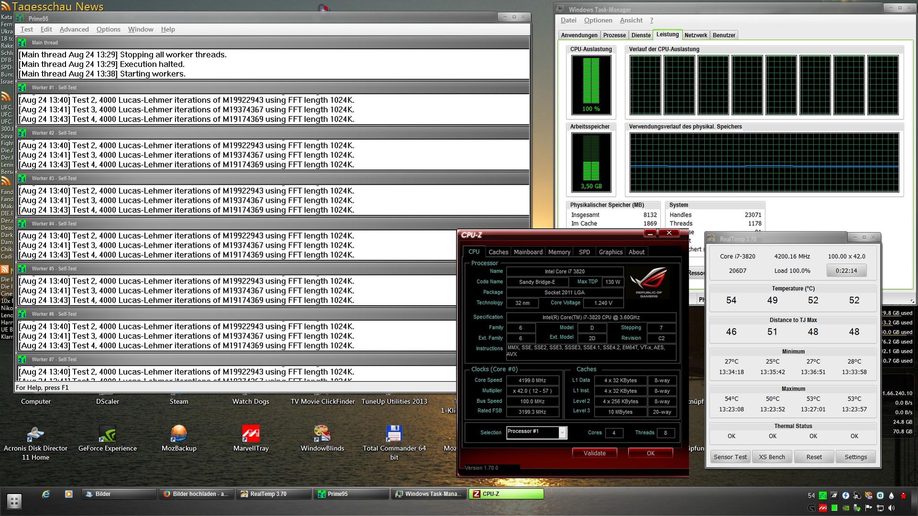Viewport: 918px width, 516px height.
Task: Open the Window menu in Prime95
Action: point(141,29)
